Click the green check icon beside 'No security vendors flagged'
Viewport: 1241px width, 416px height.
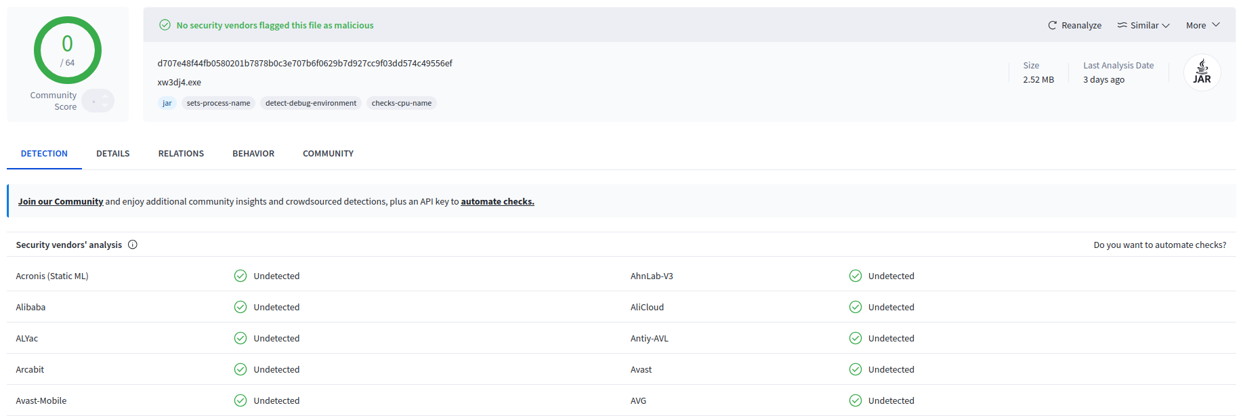tap(165, 25)
